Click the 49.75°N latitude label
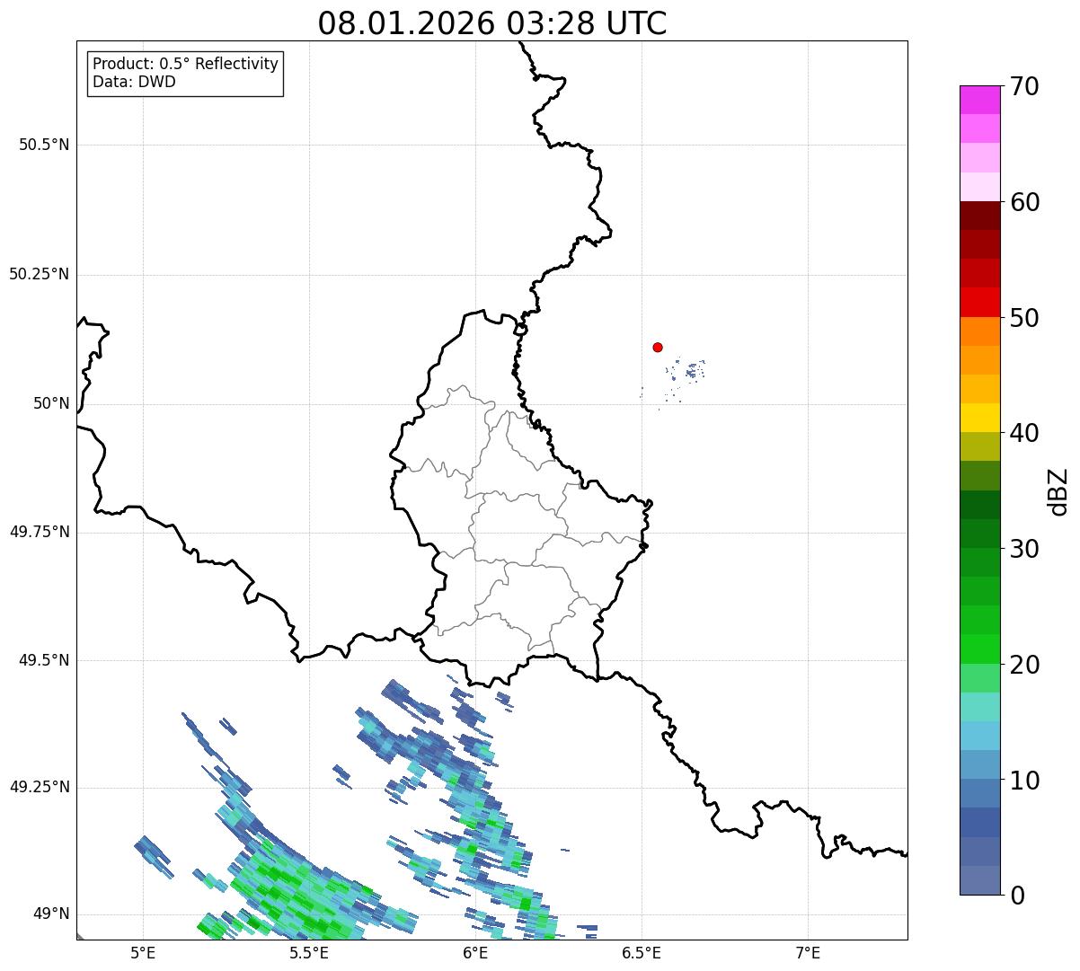This screenshot has width=1080, height=971. coord(40,532)
